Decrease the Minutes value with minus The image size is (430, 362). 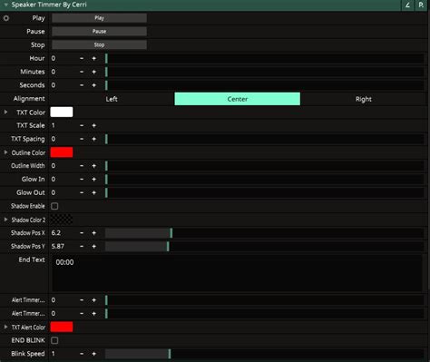[x=82, y=72]
